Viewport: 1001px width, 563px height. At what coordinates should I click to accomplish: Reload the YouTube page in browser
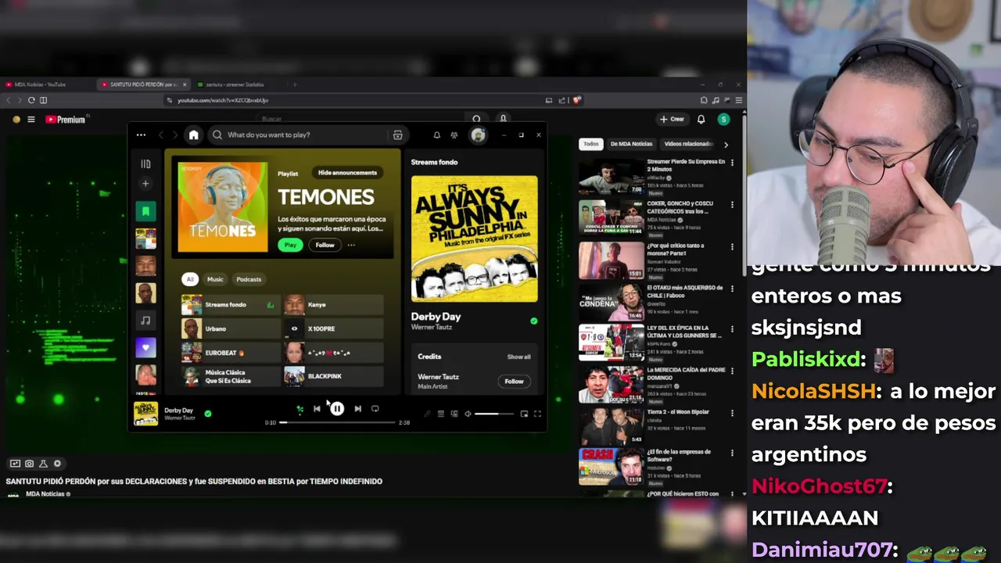coord(31,100)
